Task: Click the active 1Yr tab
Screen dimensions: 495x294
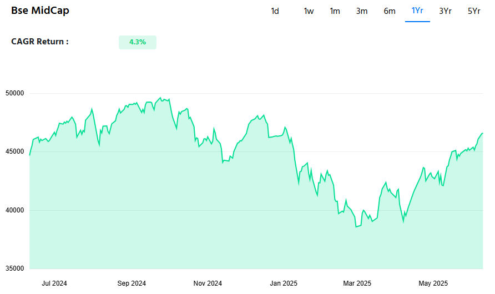Action: click(x=417, y=11)
